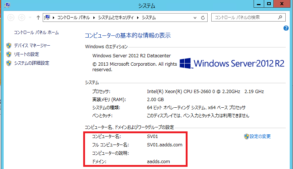Expand the arrow before システム breadcrumb
Screen dimensions: 293x169
[138, 18]
